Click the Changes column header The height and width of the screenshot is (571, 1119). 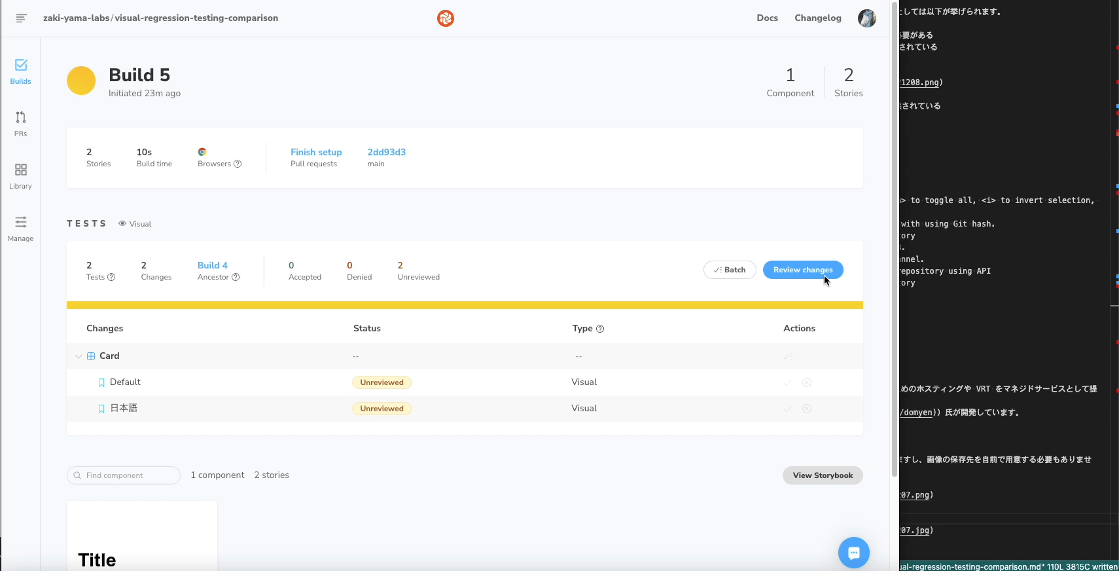point(105,329)
